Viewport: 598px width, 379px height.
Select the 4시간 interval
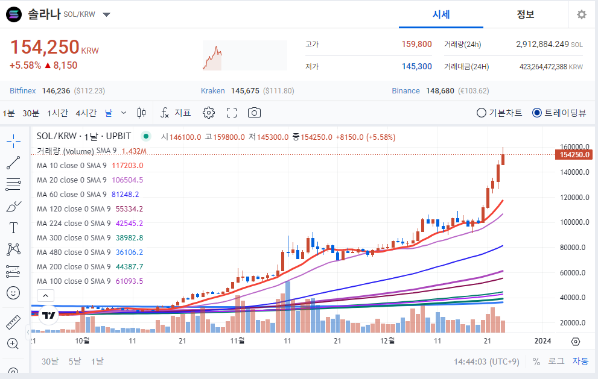(86, 113)
